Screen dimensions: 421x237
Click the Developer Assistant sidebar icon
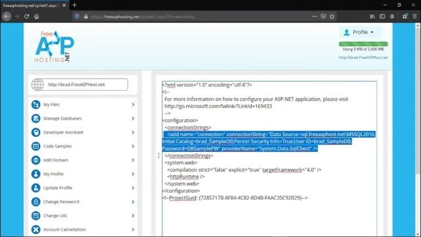click(x=36, y=132)
